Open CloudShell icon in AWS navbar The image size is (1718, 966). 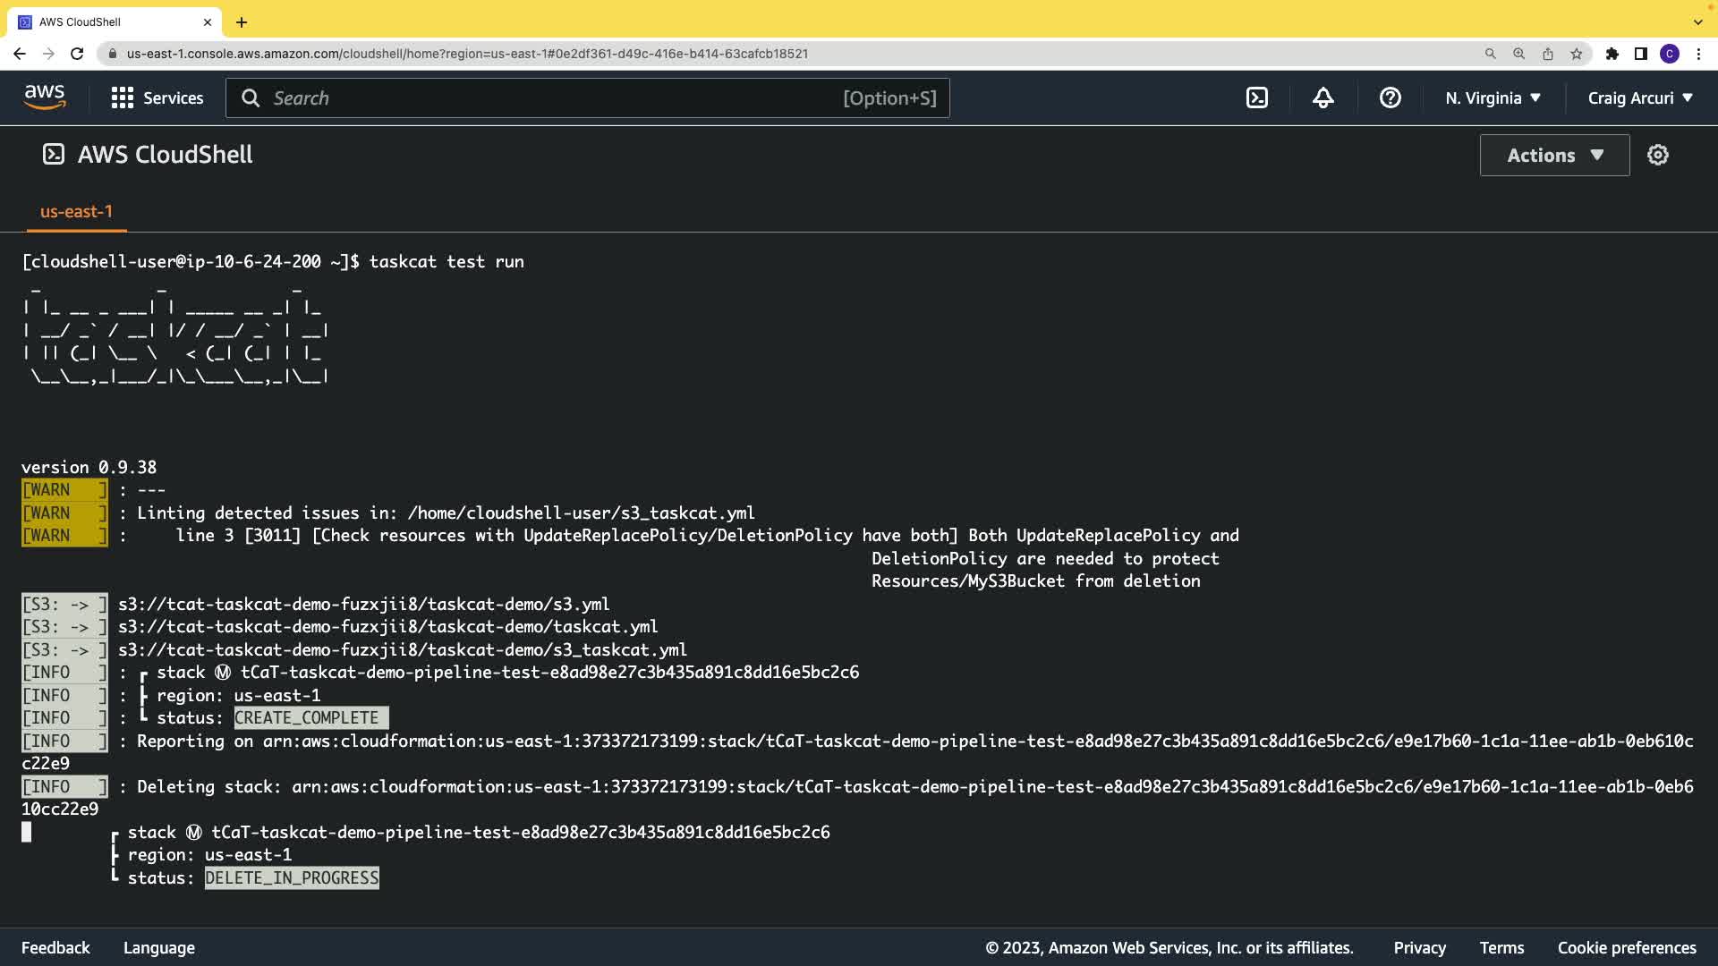[1257, 98]
